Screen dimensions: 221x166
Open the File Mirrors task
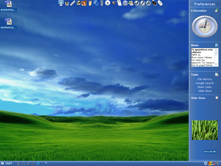click(x=205, y=79)
